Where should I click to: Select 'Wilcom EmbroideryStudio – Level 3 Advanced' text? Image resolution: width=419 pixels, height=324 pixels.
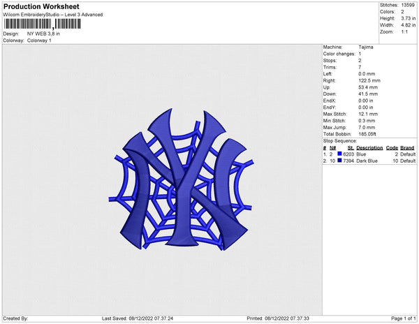click(x=53, y=15)
